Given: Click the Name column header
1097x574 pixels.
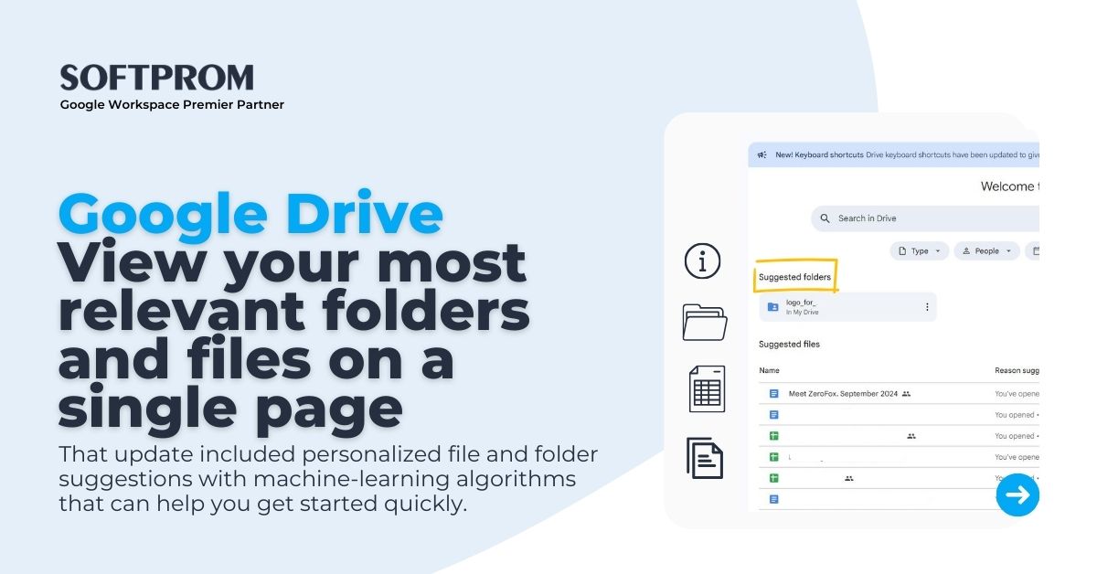Looking at the screenshot, I should click(x=769, y=370).
